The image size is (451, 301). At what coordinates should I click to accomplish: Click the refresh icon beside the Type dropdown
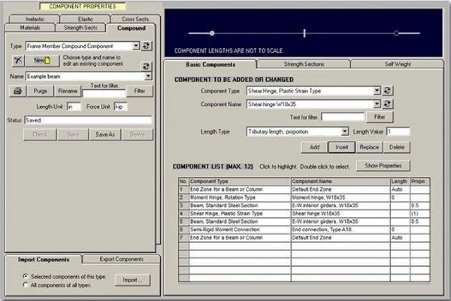click(147, 46)
